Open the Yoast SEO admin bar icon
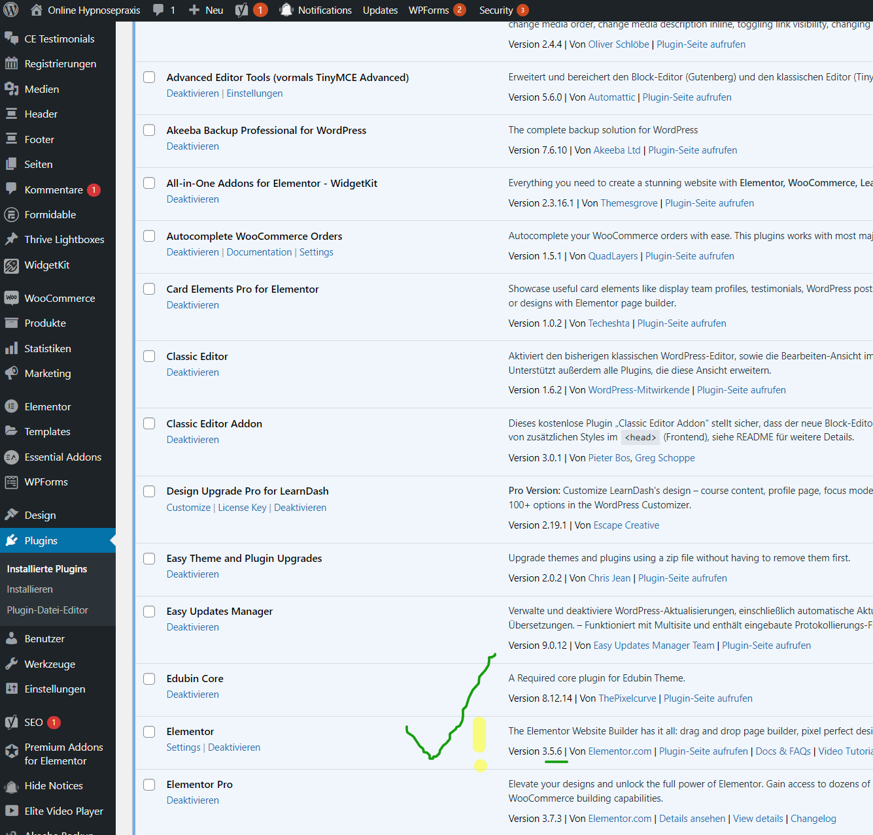This screenshot has width=873, height=835. click(x=241, y=10)
